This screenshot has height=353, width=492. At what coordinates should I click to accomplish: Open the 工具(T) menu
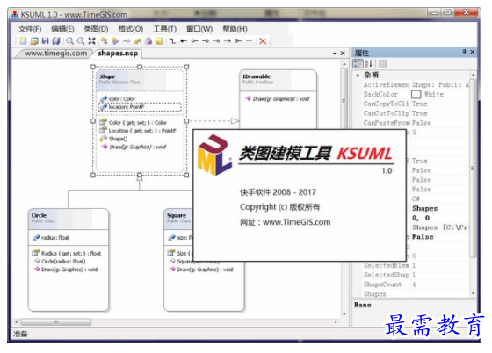pyautogui.click(x=165, y=29)
